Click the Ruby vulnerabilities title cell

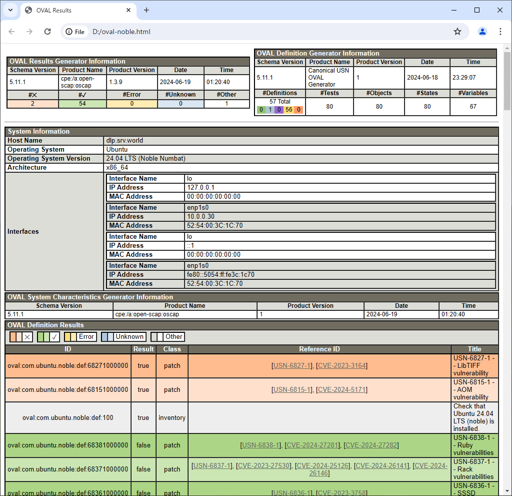(x=474, y=445)
